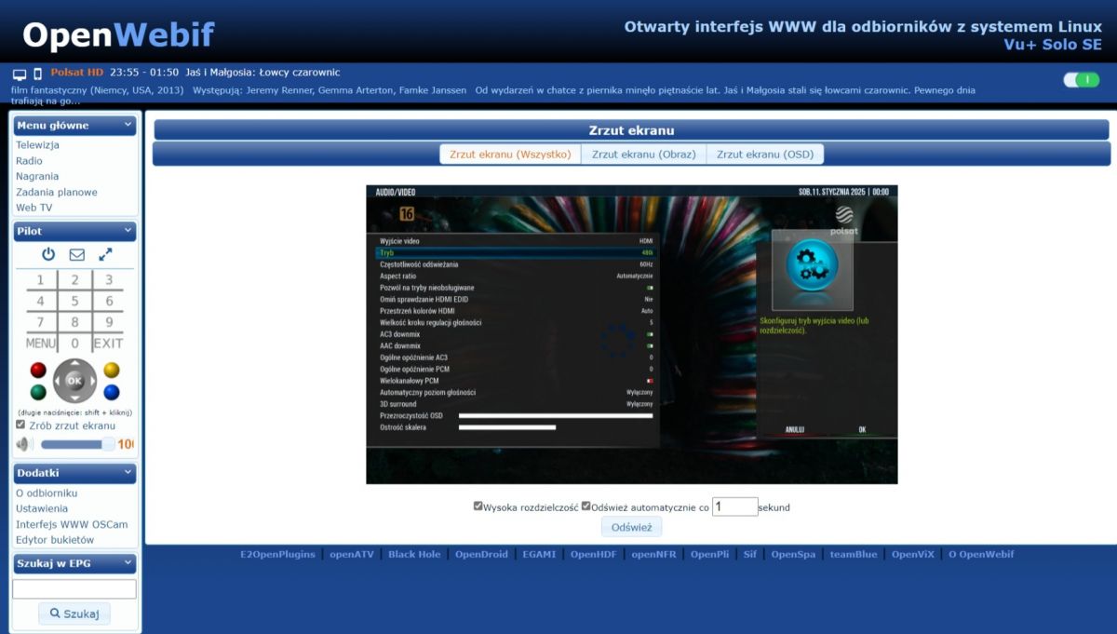Collapse the 'Szukaj w EPG' panel
Screen dimensions: 1117x634
[127, 564]
